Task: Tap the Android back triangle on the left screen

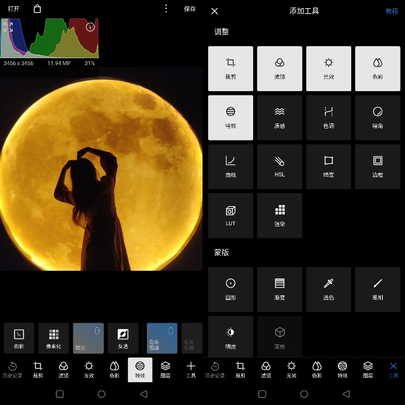Action: coord(144,394)
